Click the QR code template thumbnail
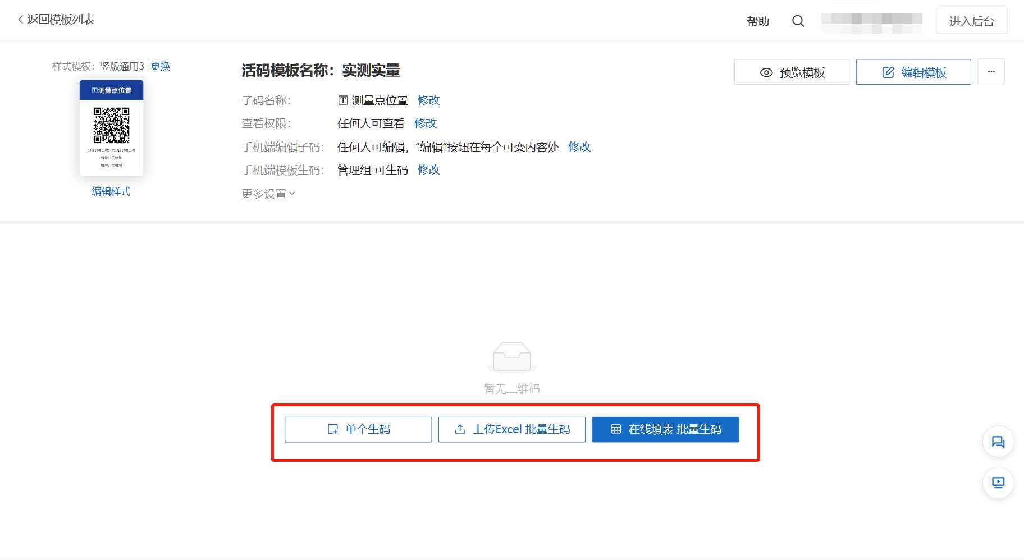This screenshot has width=1024, height=560. point(111,128)
